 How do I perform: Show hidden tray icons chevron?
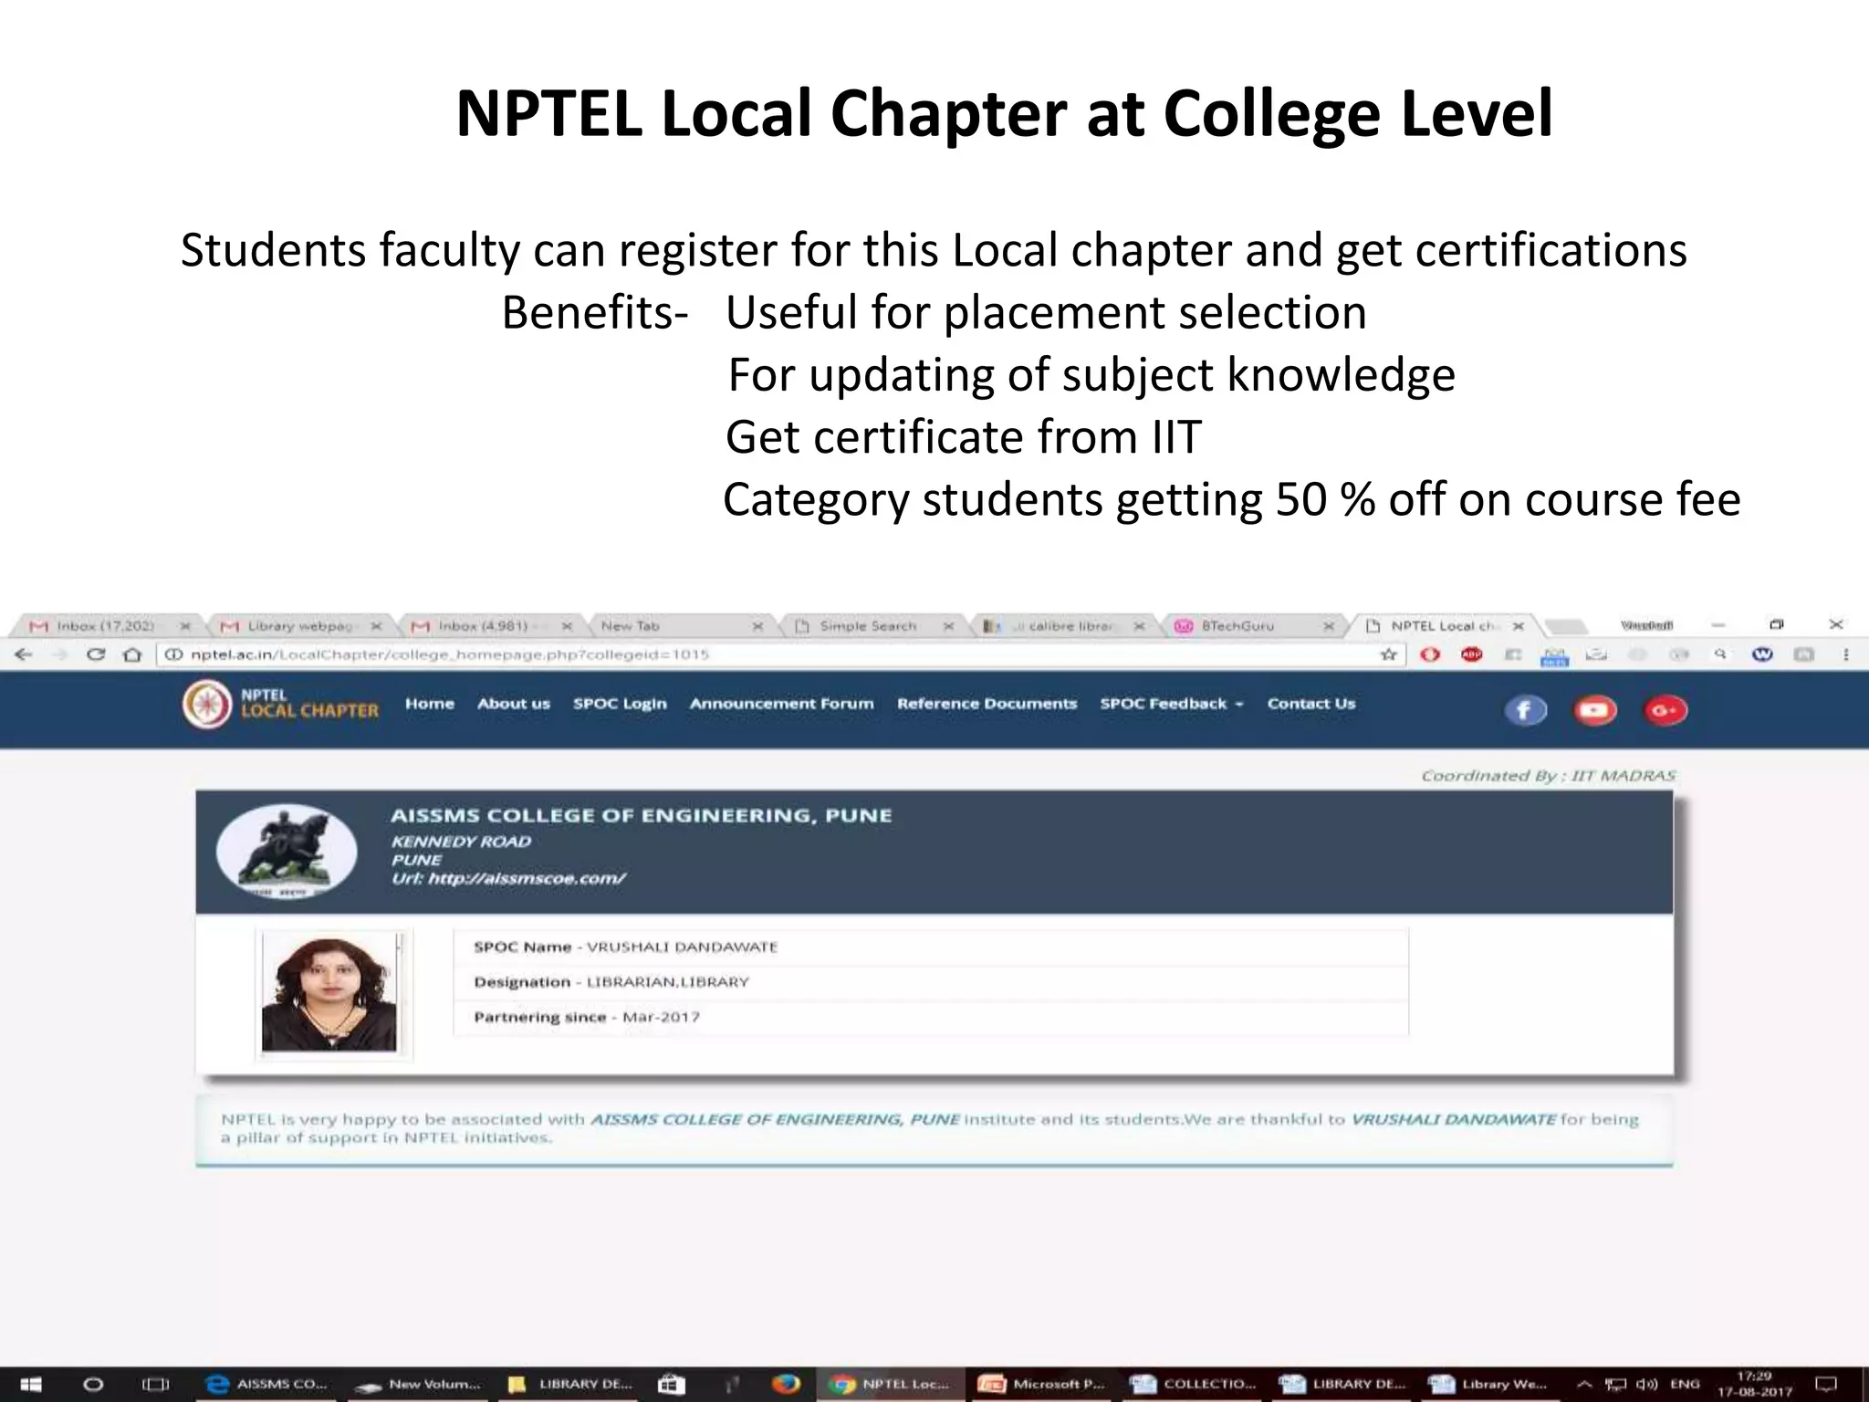pyautogui.click(x=1585, y=1385)
